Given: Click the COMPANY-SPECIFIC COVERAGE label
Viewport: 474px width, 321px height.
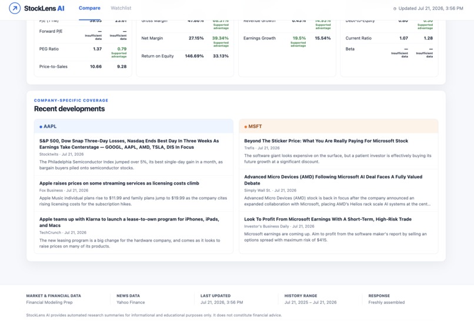Looking at the screenshot, I should click(x=71, y=101).
